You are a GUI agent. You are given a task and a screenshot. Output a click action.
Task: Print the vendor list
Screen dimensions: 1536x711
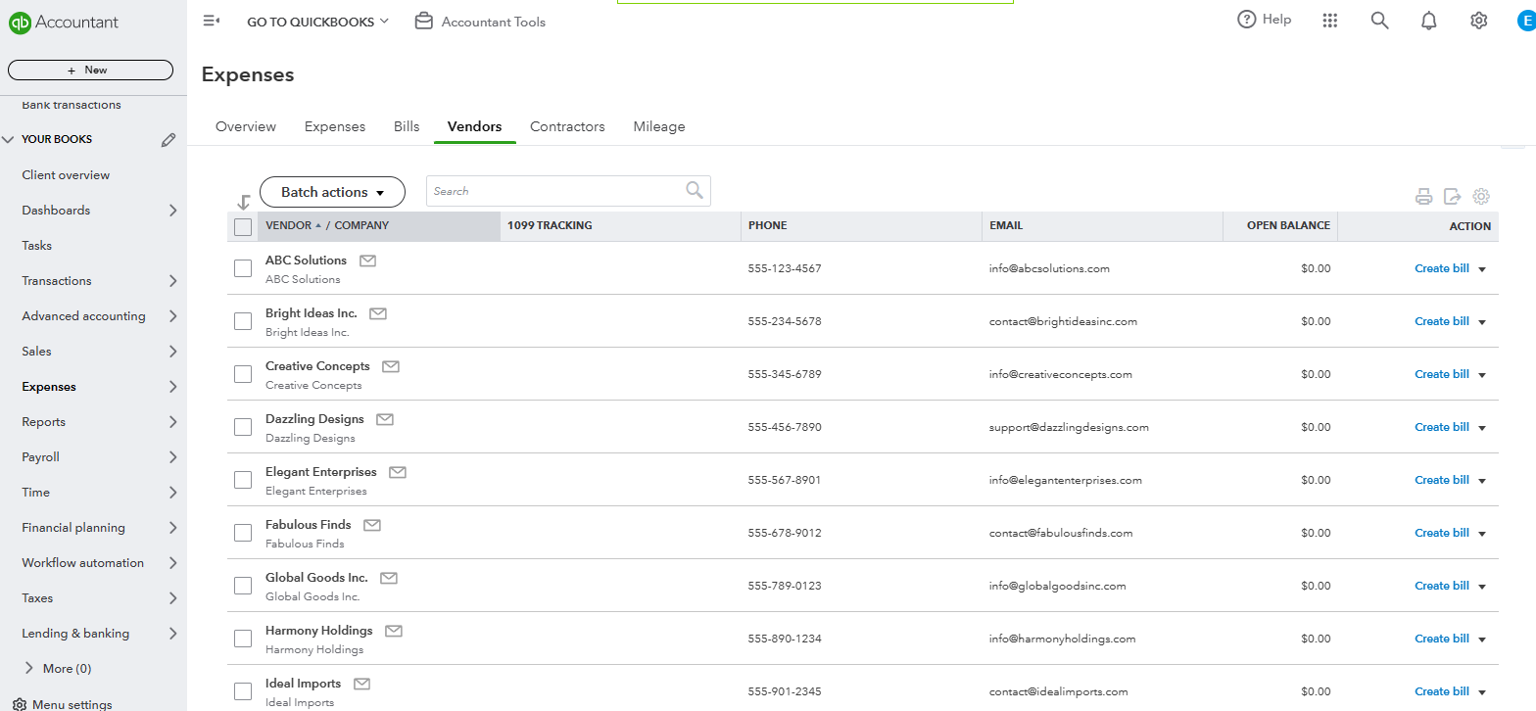pyautogui.click(x=1423, y=197)
